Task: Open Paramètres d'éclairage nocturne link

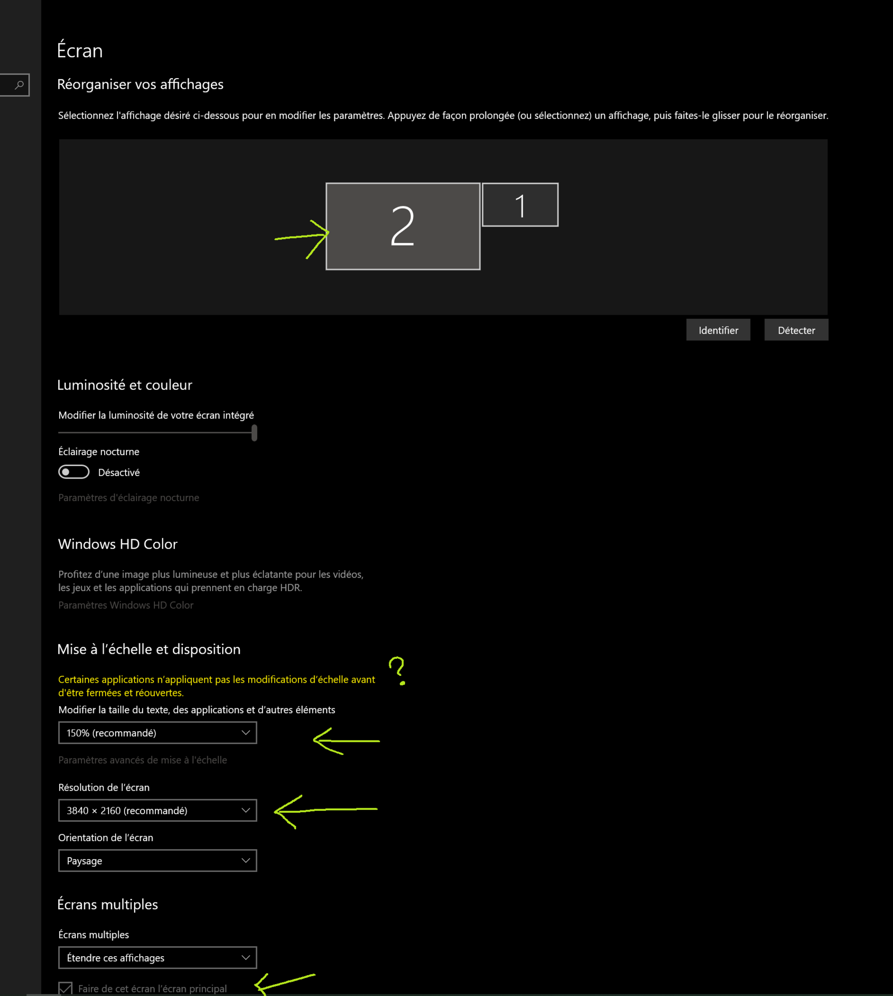Action: pos(129,498)
